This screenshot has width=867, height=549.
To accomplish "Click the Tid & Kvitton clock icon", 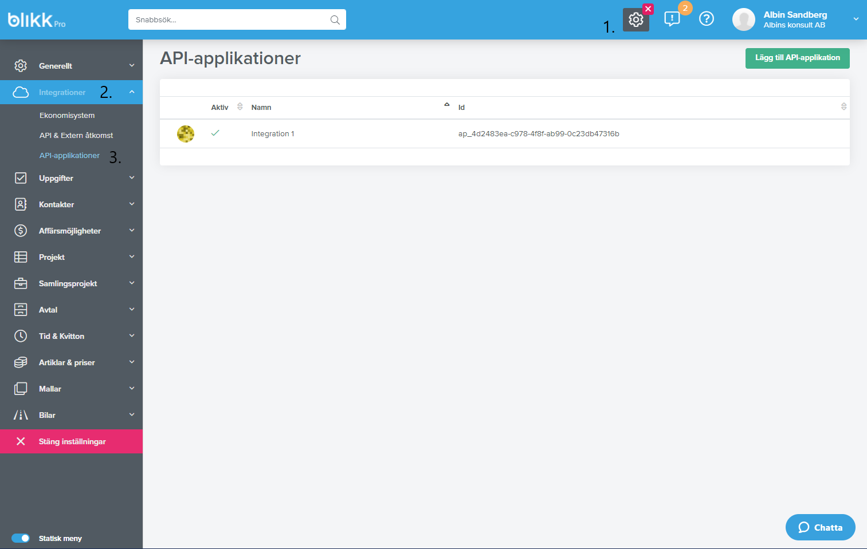I will (x=21, y=336).
